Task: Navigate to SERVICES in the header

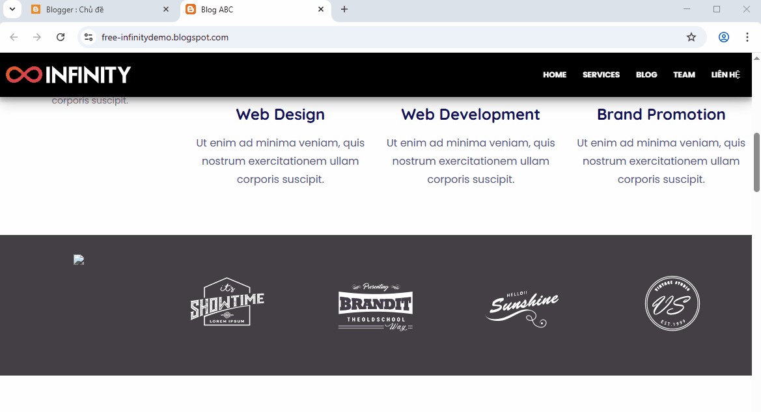Action: 601,75
